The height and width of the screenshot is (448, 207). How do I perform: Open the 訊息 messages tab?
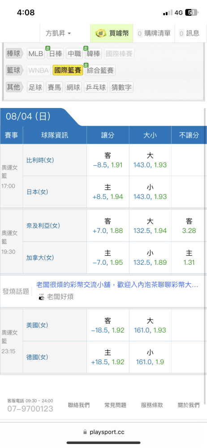click(x=189, y=33)
